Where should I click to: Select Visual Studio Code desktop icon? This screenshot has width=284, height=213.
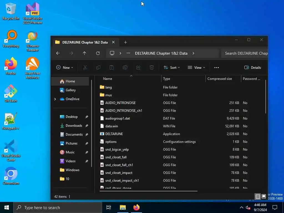click(11, 151)
